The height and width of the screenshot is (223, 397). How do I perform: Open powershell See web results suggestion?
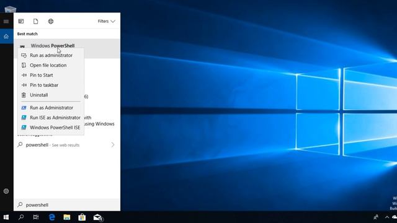(67, 145)
